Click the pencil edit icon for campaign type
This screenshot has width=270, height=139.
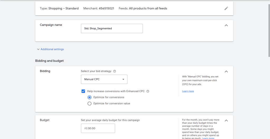pyautogui.click(x=226, y=8)
